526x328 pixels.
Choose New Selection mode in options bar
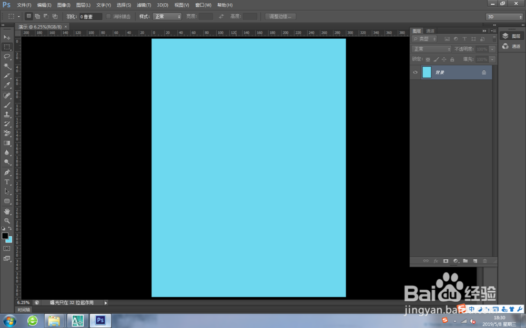pos(29,16)
